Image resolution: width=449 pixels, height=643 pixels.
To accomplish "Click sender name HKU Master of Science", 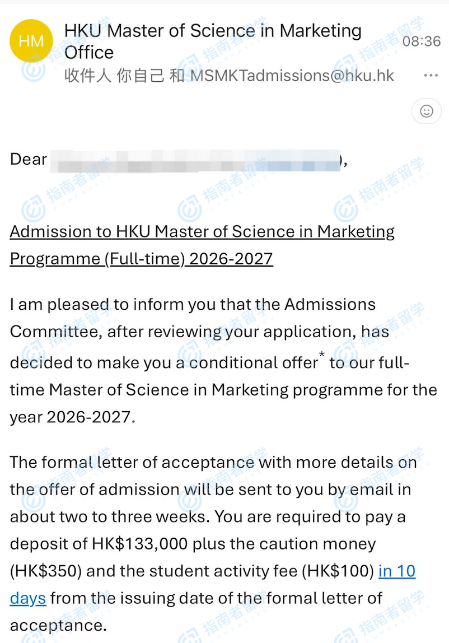I will coord(213,31).
